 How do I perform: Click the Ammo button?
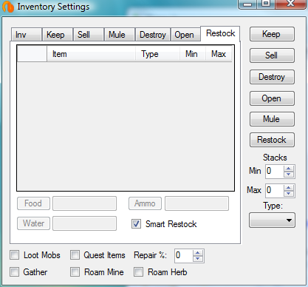pos(145,203)
